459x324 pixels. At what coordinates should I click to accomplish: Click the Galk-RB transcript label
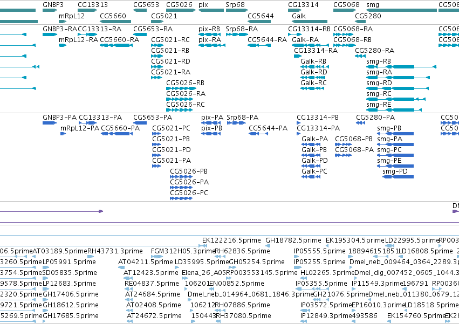click(313, 61)
